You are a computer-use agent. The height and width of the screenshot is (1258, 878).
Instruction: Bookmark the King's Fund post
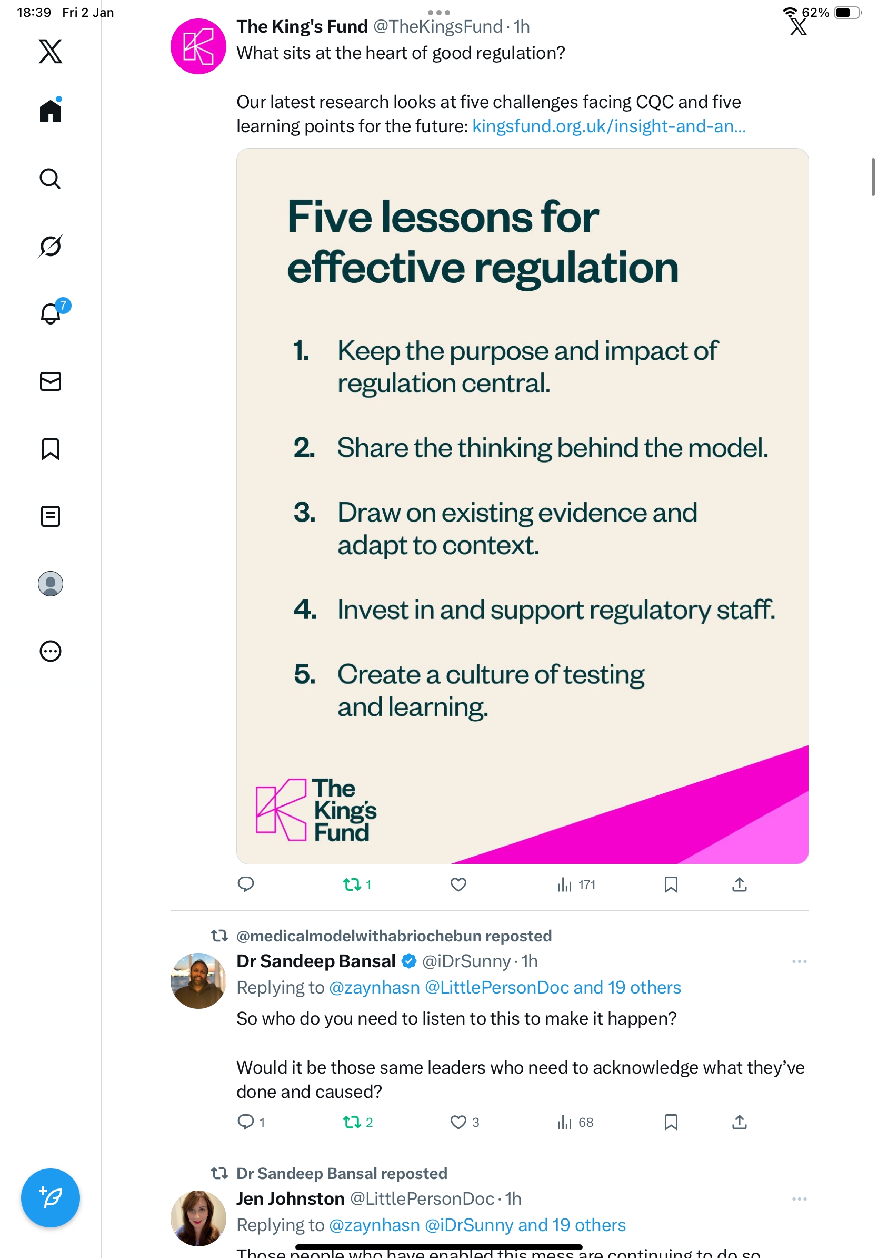click(671, 884)
